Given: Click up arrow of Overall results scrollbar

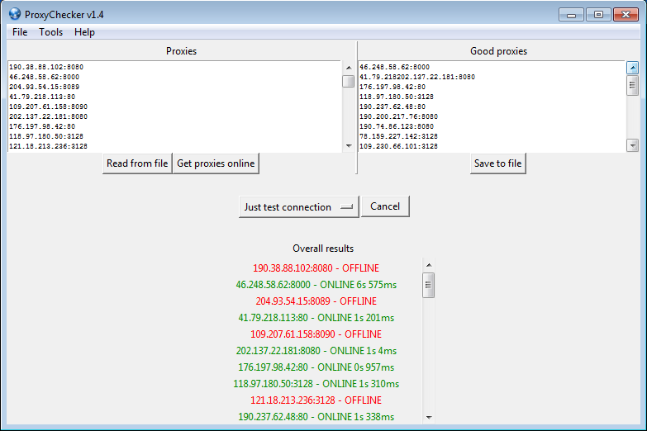Looking at the screenshot, I should click(429, 265).
